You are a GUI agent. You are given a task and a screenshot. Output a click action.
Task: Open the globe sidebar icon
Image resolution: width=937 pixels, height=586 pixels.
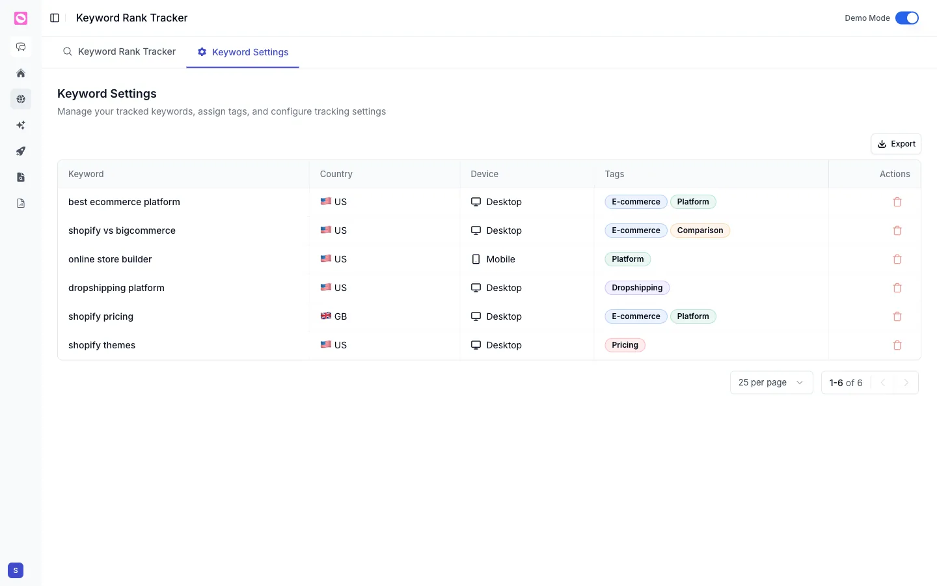coord(21,99)
